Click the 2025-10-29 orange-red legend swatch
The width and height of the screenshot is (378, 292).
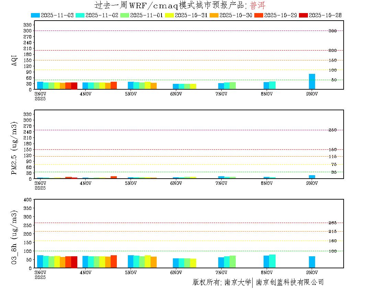click(259, 15)
